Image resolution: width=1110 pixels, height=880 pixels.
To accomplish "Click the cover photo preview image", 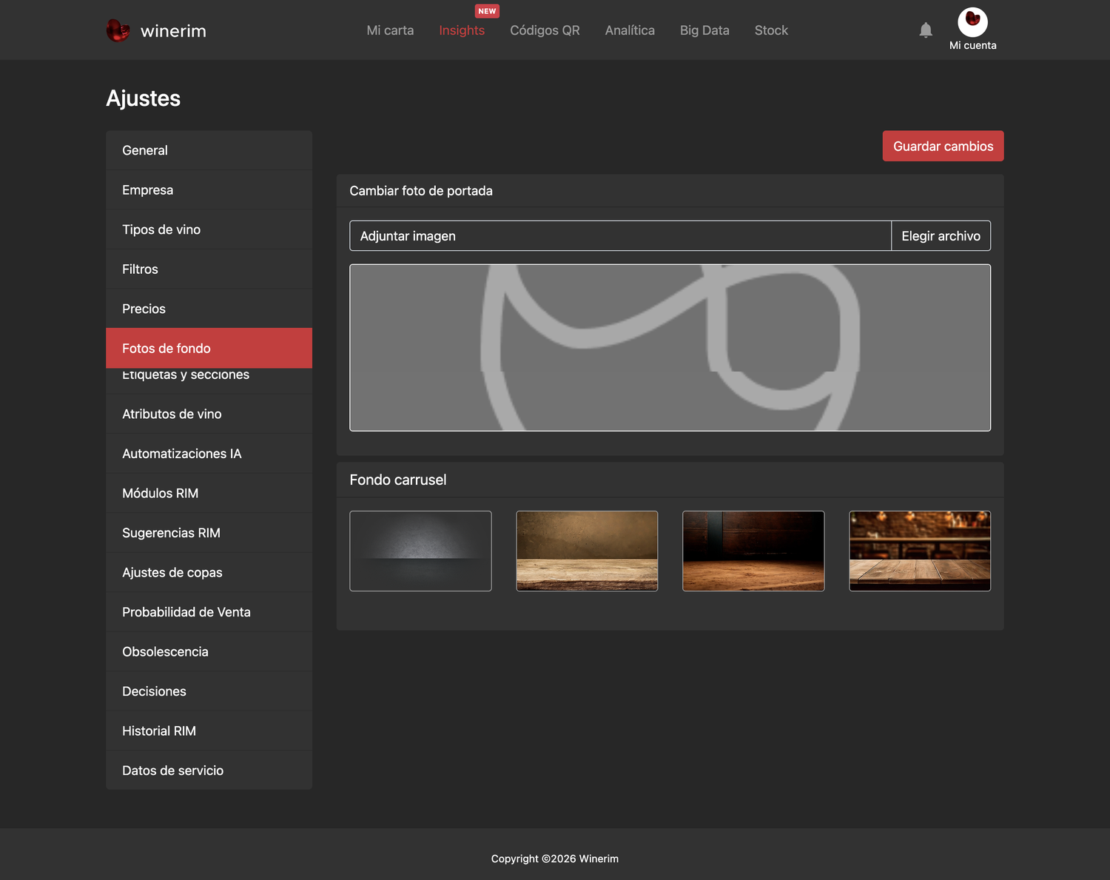I will point(670,348).
